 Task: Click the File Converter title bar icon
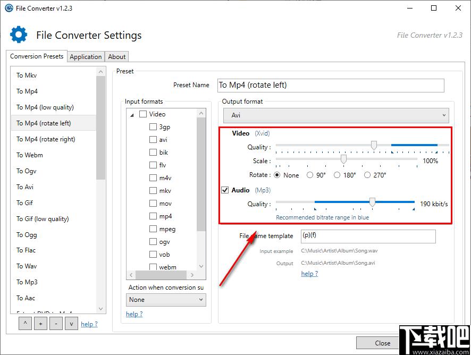(9, 8)
